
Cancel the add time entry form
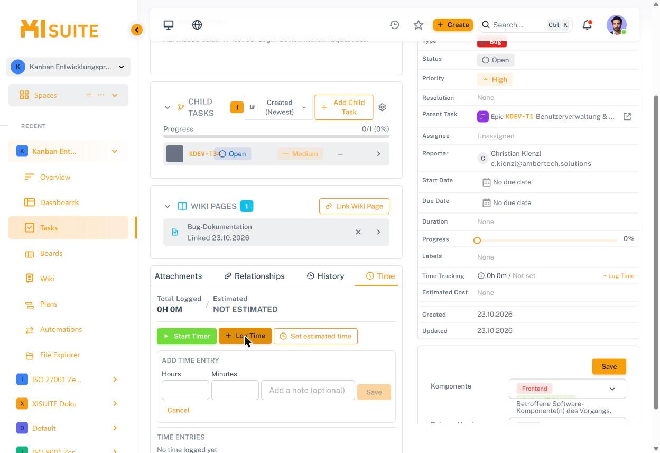click(178, 410)
